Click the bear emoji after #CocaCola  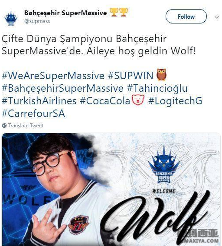tap(138, 100)
